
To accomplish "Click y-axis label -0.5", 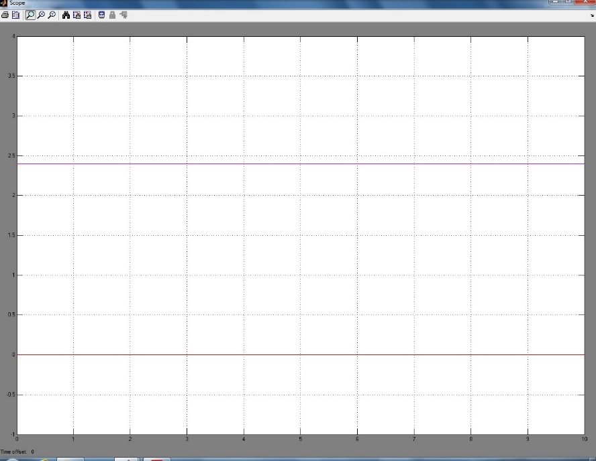I will (x=11, y=395).
